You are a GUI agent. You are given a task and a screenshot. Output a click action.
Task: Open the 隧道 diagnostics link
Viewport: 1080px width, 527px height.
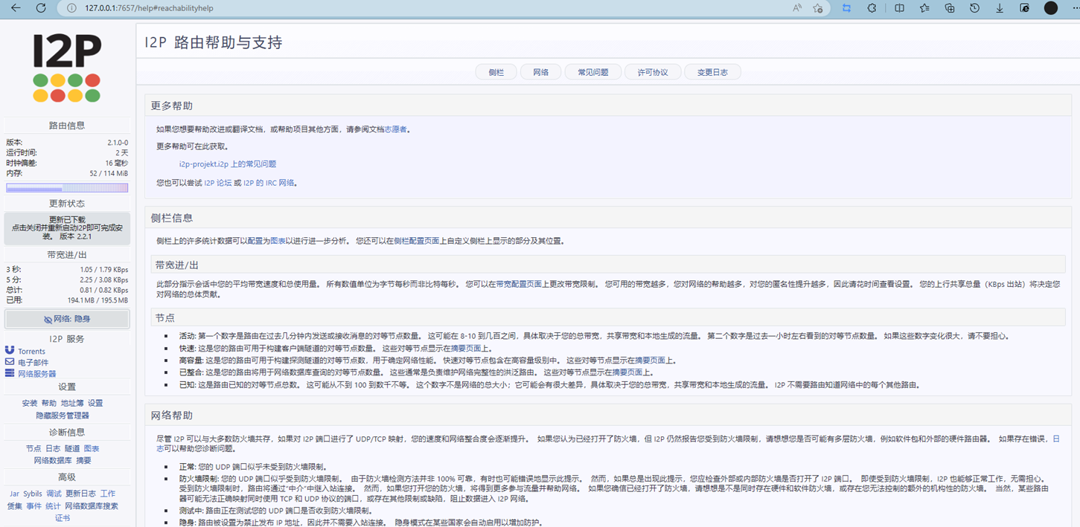[x=72, y=449]
